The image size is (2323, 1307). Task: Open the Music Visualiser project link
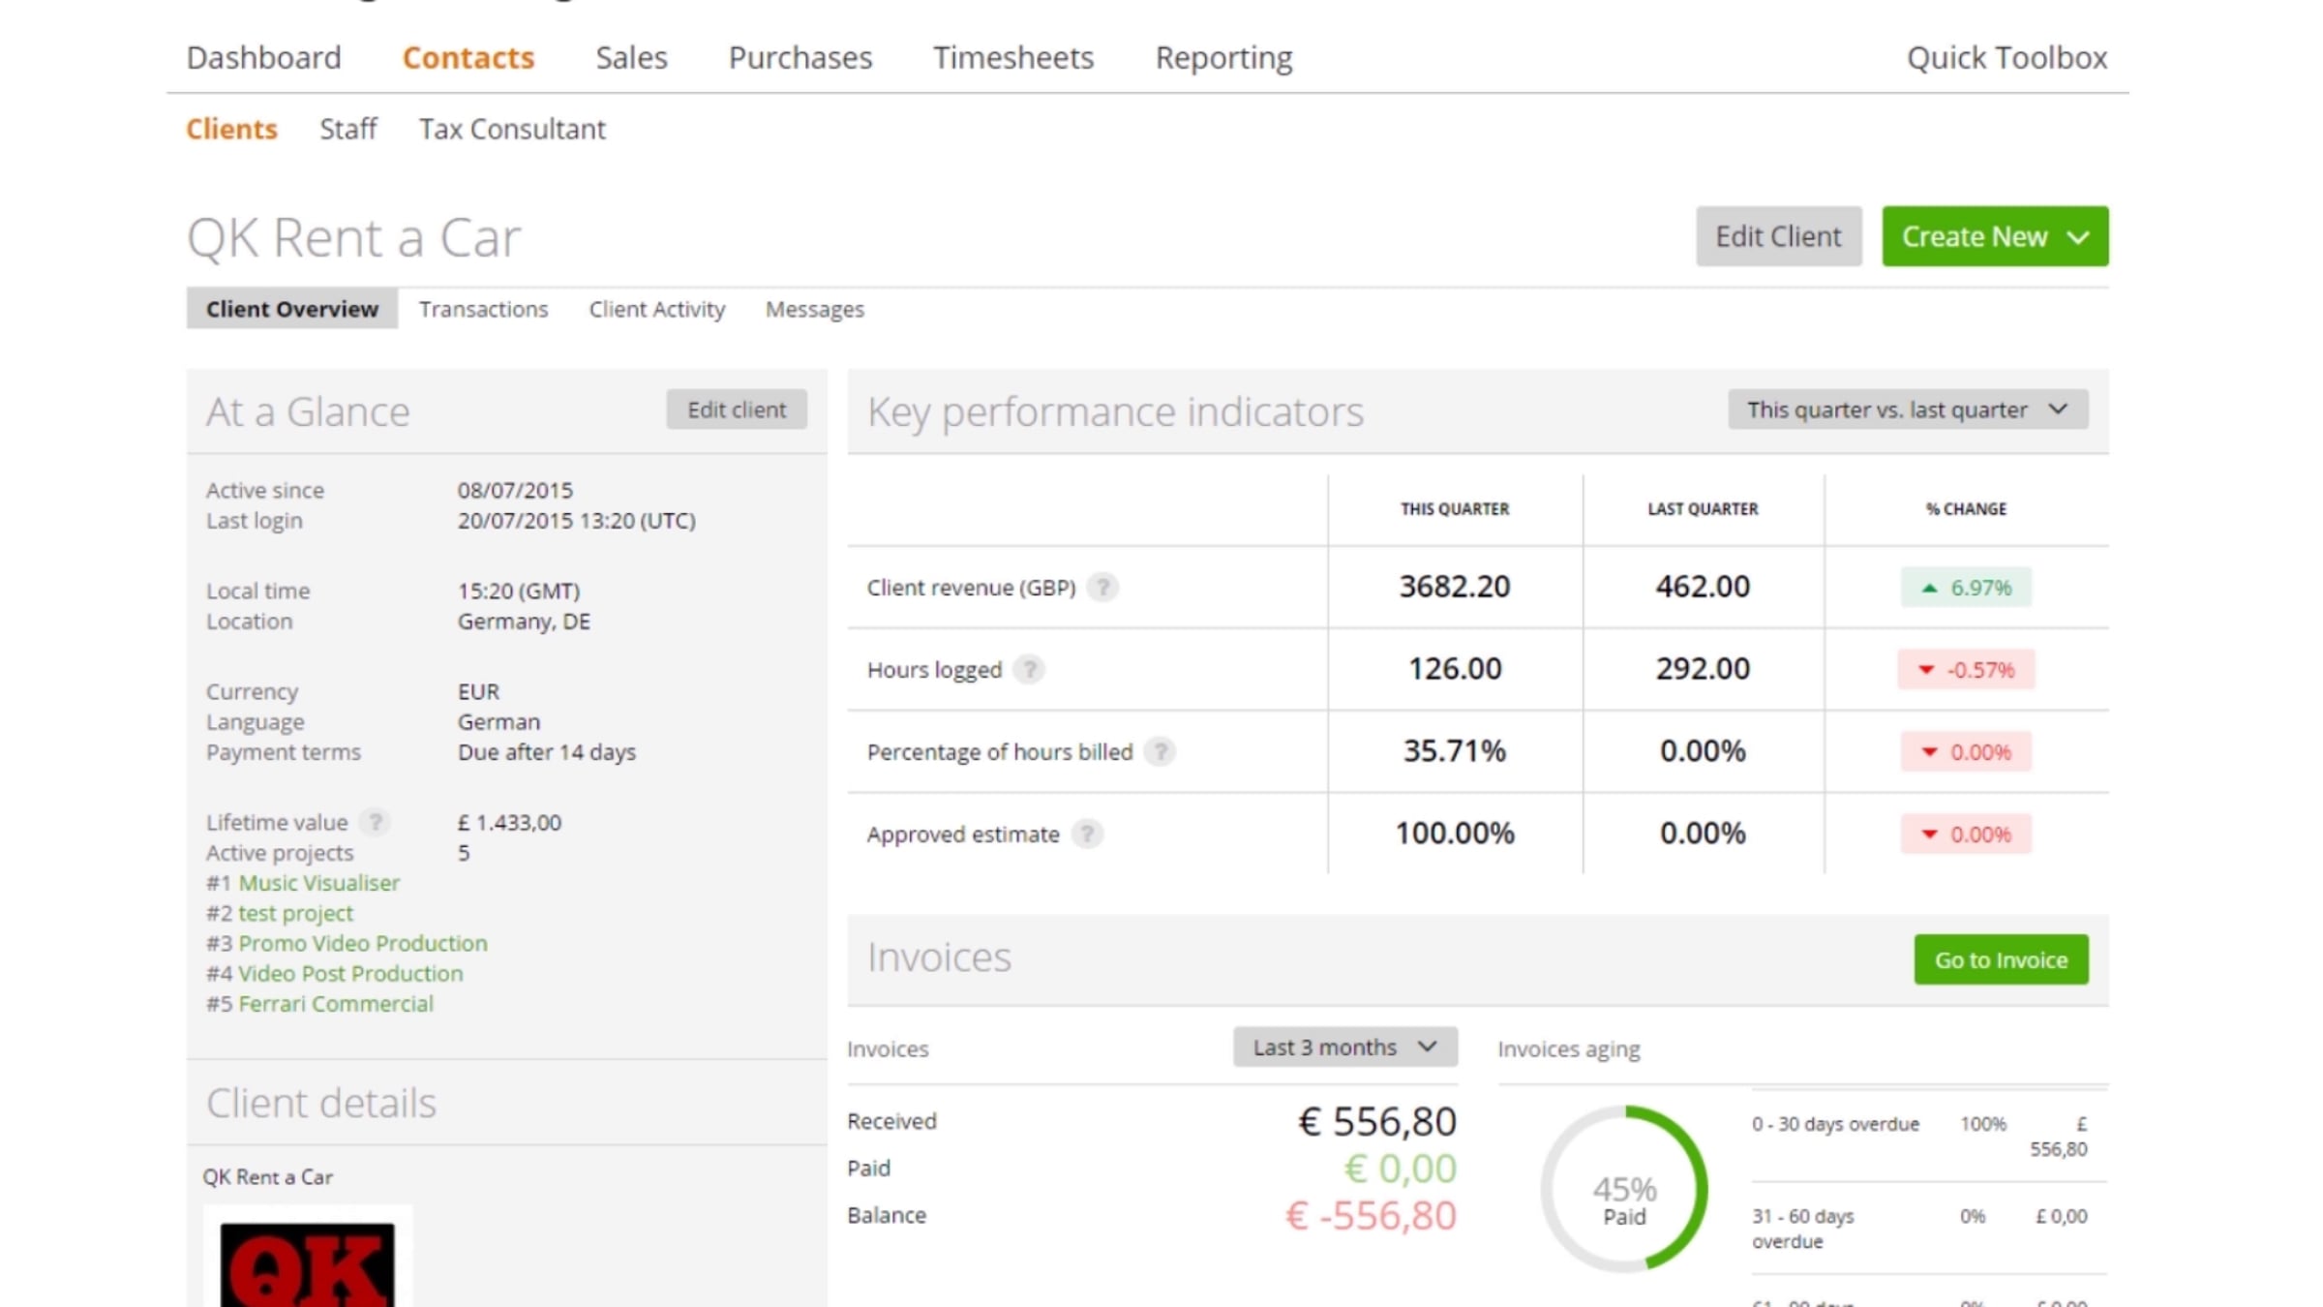pyautogui.click(x=318, y=883)
